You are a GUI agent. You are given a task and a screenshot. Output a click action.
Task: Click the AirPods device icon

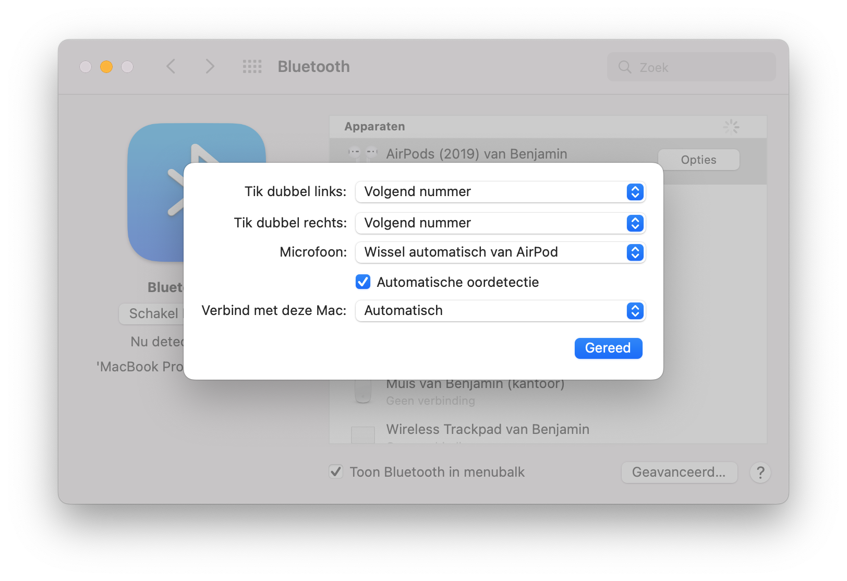tap(363, 155)
